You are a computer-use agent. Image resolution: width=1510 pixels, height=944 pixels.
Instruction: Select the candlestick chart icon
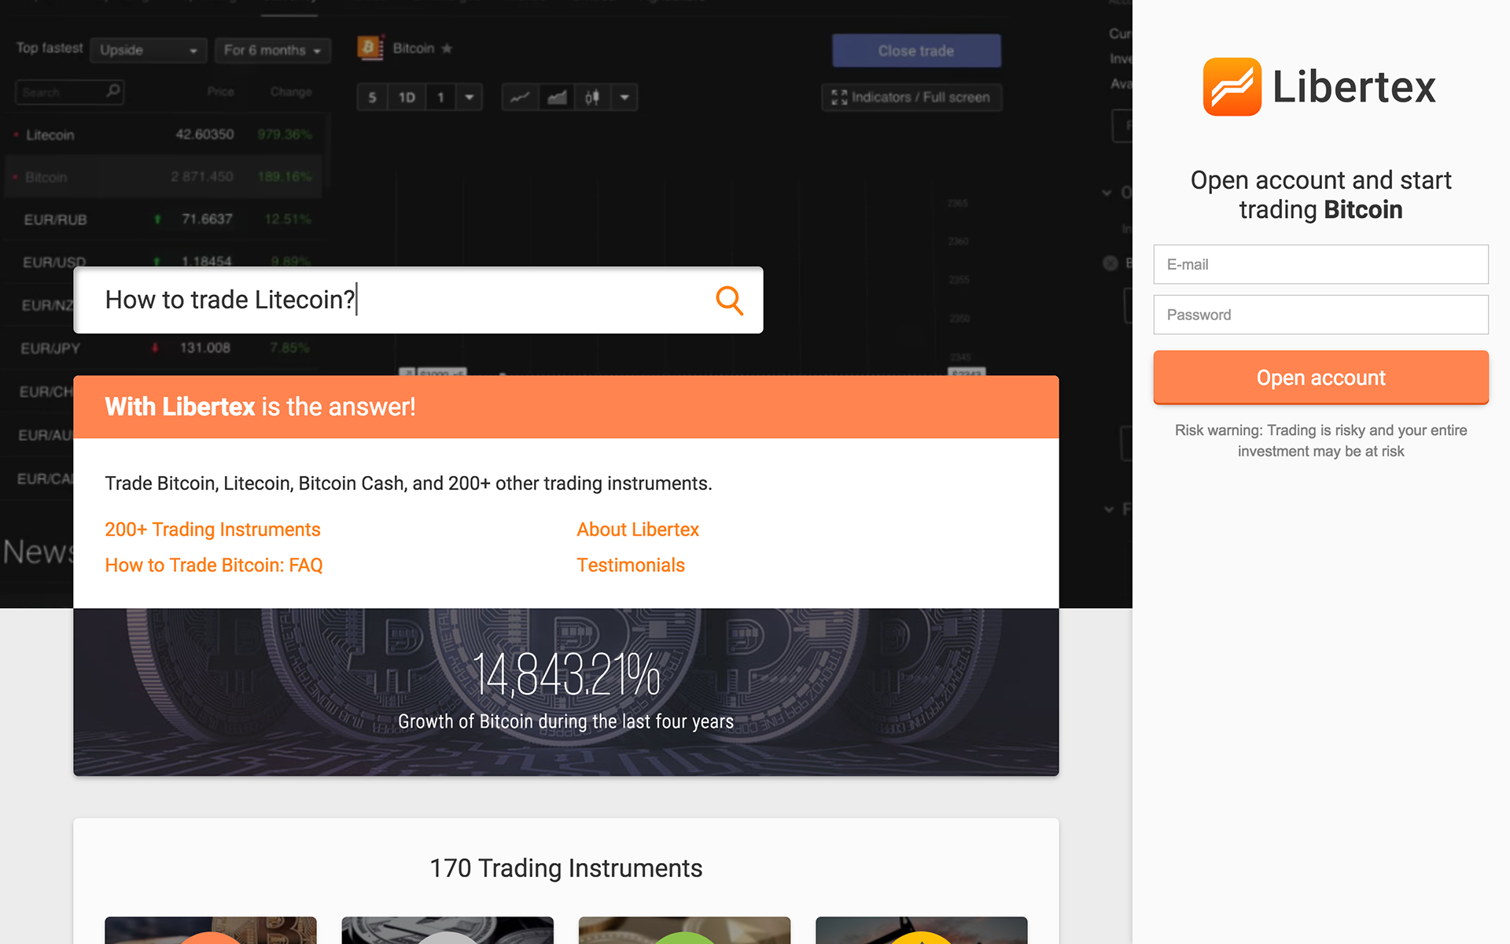tap(592, 98)
